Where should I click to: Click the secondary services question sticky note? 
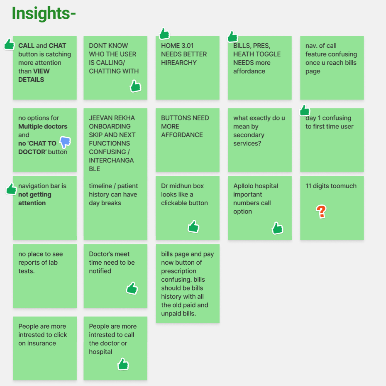click(260, 140)
